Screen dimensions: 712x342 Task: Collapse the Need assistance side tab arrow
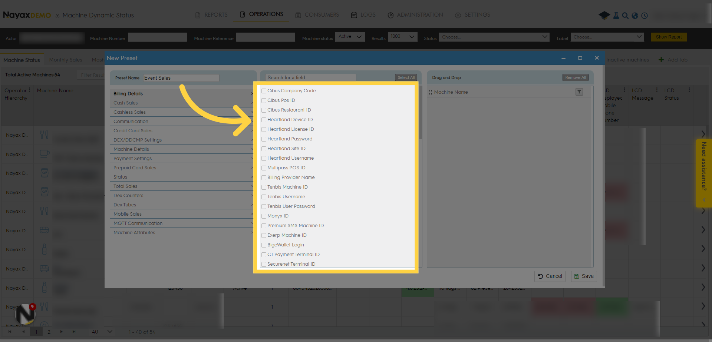coord(703,200)
